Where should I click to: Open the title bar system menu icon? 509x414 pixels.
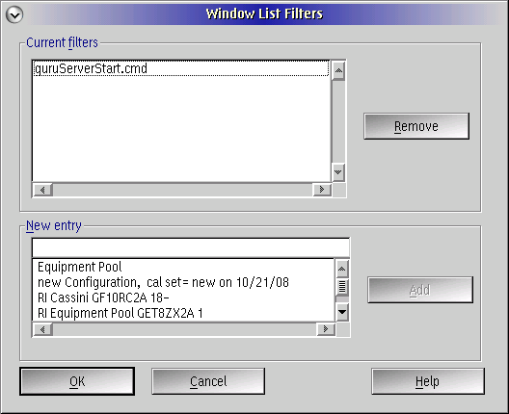pyautogui.click(x=14, y=14)
